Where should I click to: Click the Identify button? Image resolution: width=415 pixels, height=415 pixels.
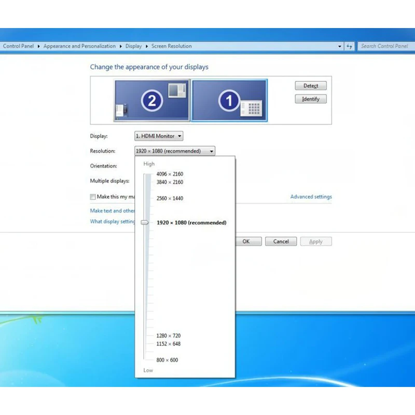click(311, 99)
